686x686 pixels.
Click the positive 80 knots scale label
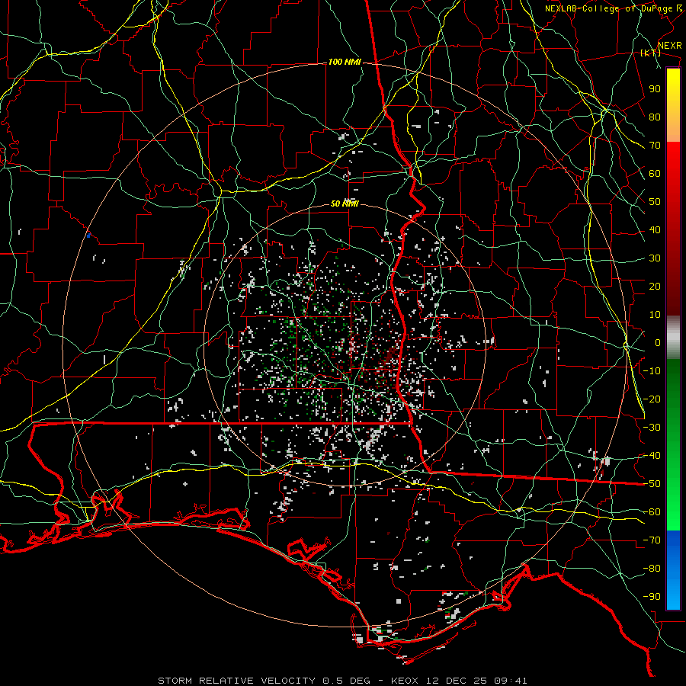[655, 117]
